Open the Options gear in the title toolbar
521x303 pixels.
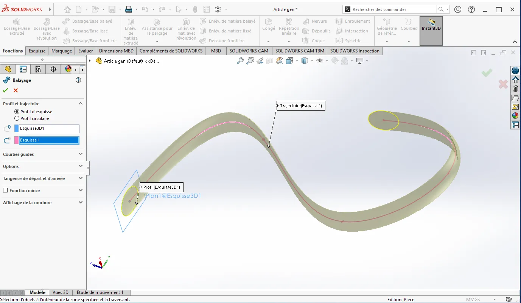[218, 9]
